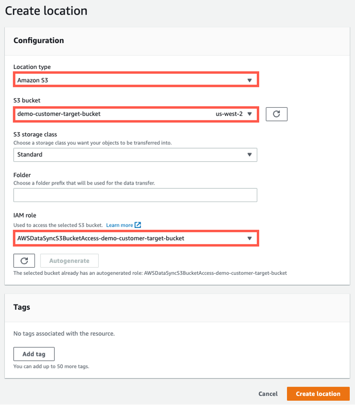355x405 pixels.
Task: Refresh the S3 bucket list
Action: click(276, 114)
